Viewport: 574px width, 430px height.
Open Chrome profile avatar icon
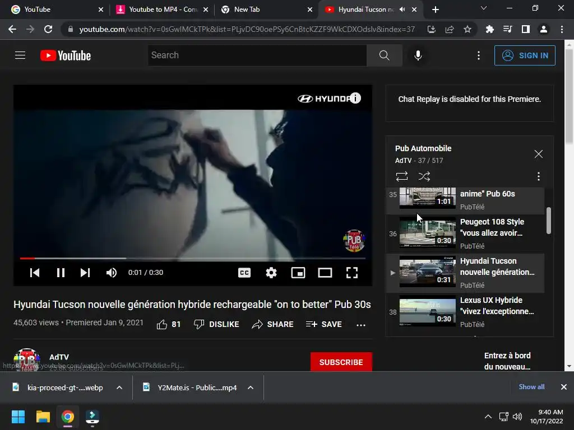coord(544,29)
